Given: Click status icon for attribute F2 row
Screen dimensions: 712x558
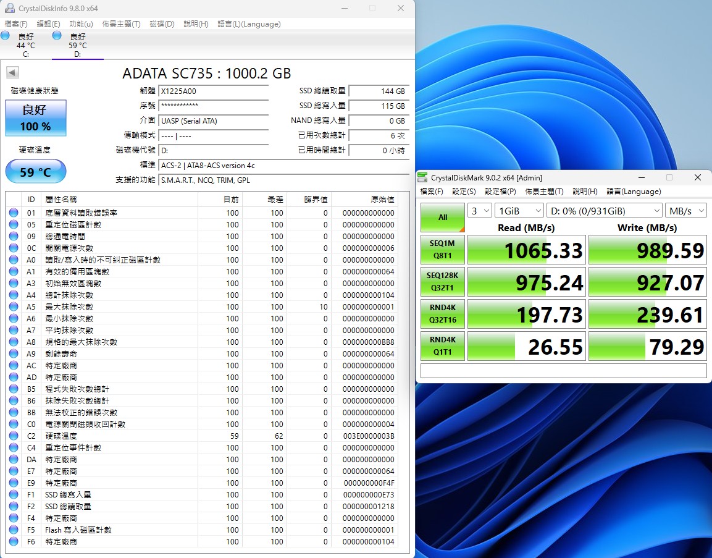Looking at the screenshot, I should point(14,506).
